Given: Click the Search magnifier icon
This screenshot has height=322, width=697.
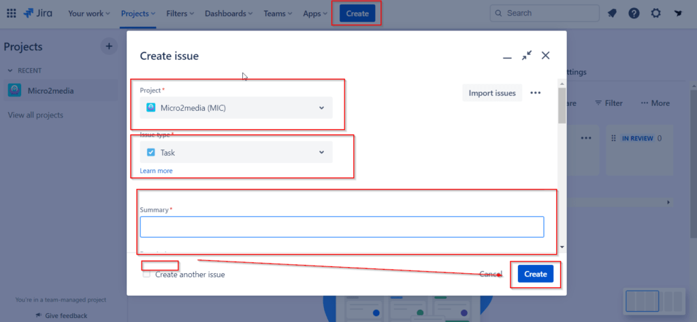Looking at the screenshot, I should click(499, 14).
